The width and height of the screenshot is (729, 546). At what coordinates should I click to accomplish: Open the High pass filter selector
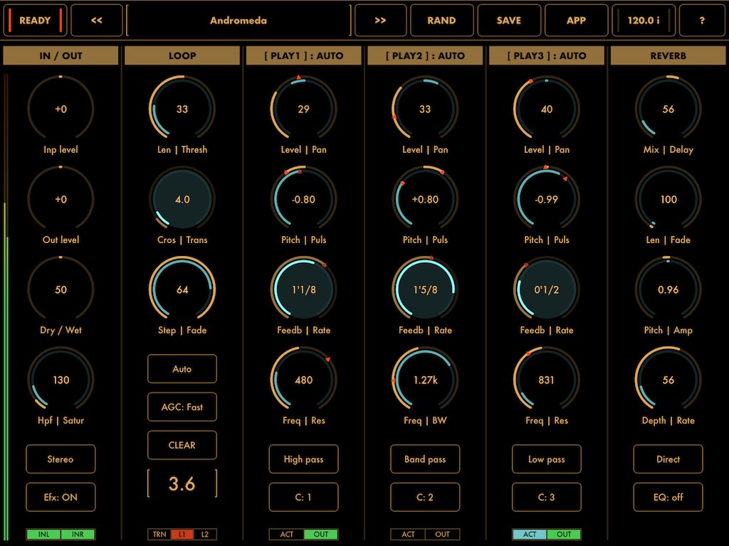[303, 459]
